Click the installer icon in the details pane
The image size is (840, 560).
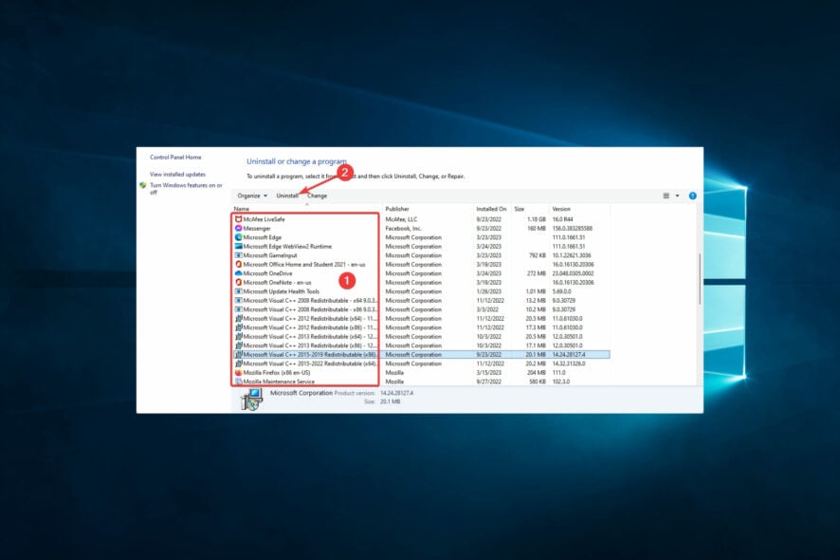[x=252, y=400]
